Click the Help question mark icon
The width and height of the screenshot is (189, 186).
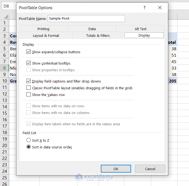click(145, 8)
